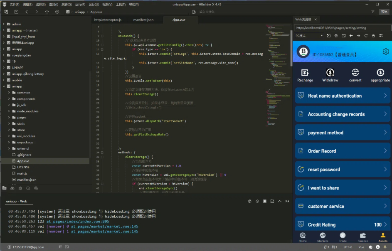
Task: Open the 工具(T) menu
Action: (121, 5)
